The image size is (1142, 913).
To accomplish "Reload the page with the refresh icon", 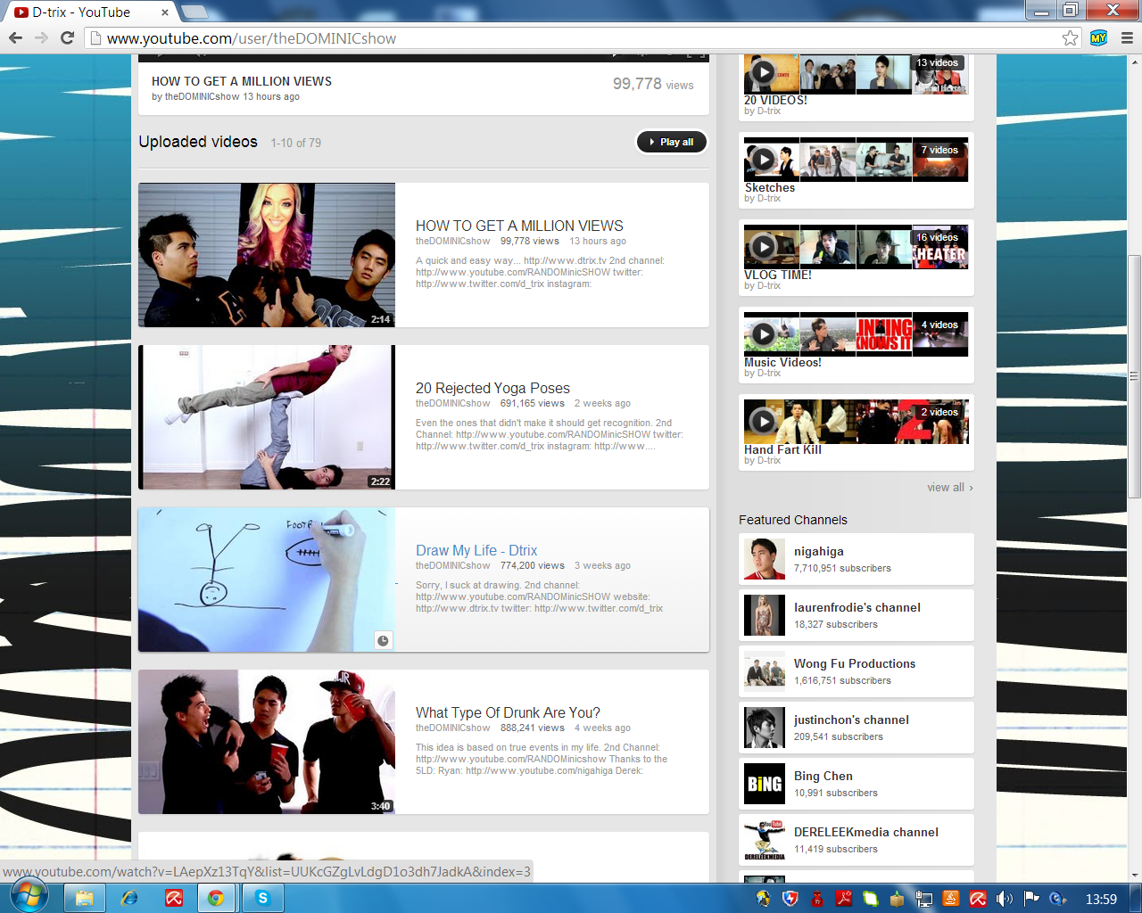I will tap(67, 37).
